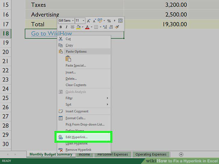Click the large Paste clipboard button

(68, 59)
